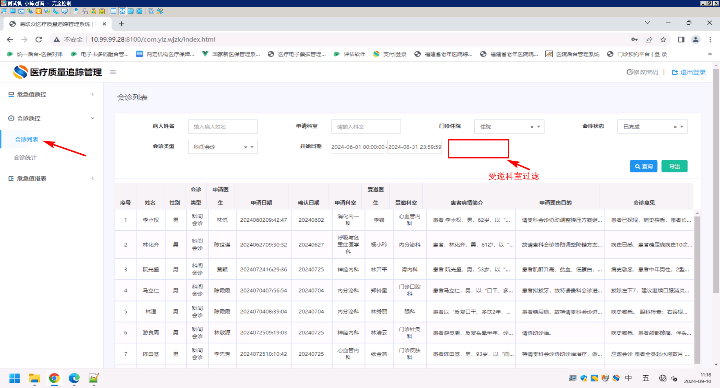
Task: Open the 会诊类型 dropdown
Action: point(223,147)
